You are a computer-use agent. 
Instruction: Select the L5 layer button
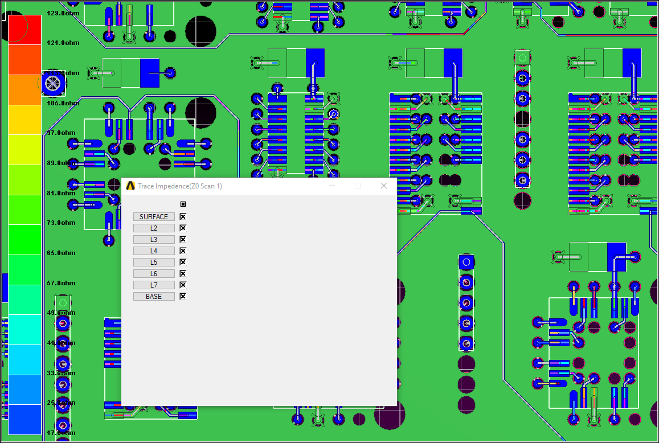click(154, 262)
